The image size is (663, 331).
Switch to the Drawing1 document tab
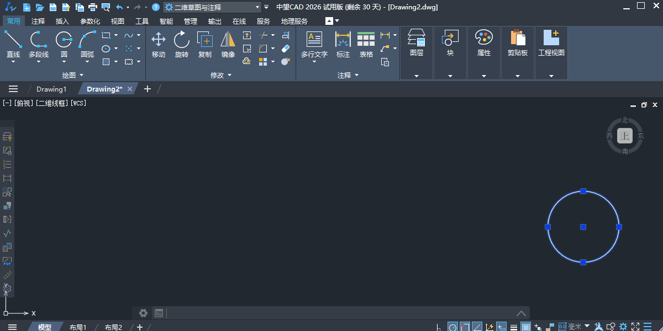tap(51, 89)
